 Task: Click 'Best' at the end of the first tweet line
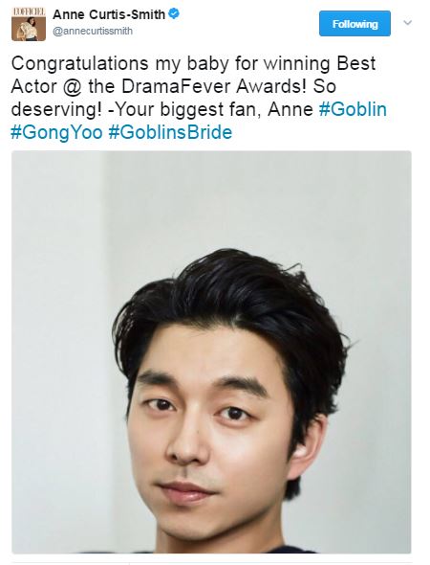pyautogui.click(x=356, y=63)
